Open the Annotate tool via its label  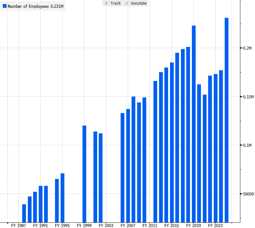click(x=139, y=3)
